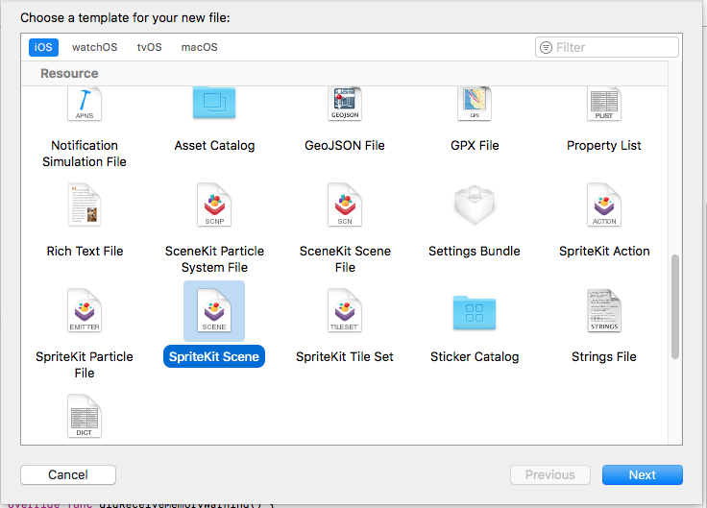Click the 'GPX File' label

click(475, 146)
